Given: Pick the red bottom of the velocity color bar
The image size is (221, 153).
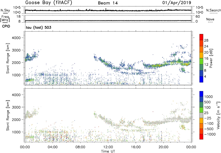Looking at the screenshot, I should point(201,137).
